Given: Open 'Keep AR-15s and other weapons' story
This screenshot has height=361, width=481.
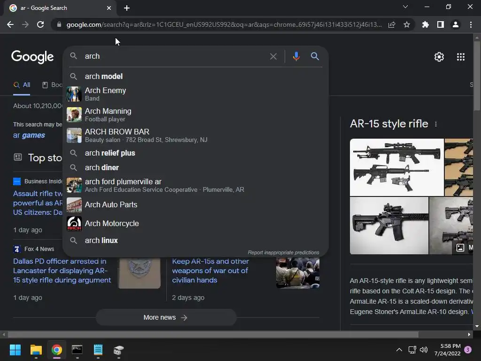Looking at the screenshot, I should click(210, 270).
